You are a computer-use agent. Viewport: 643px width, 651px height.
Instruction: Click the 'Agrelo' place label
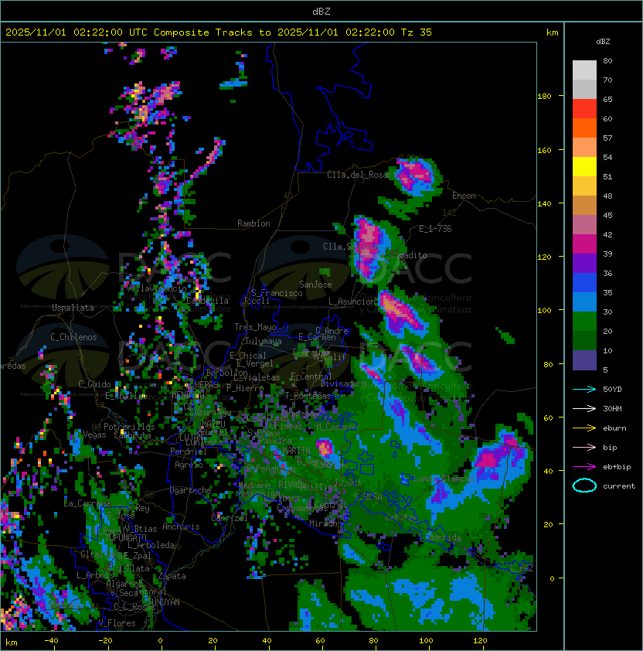(189, 465)
